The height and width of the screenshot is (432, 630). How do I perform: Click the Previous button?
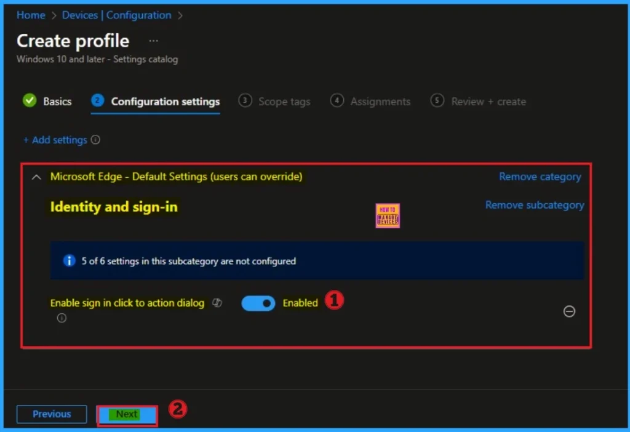click(52, 414)
